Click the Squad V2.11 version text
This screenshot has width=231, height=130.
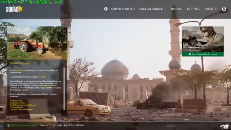62,125
